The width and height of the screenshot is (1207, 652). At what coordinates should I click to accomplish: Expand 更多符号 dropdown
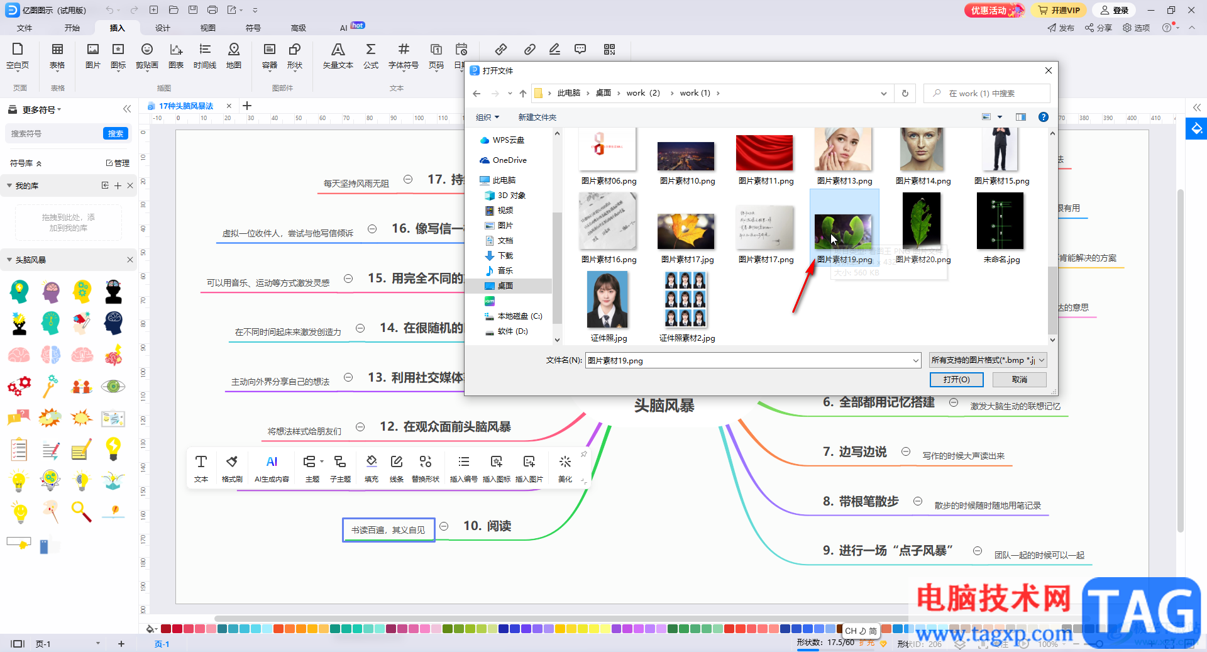[x=42, y=109]
